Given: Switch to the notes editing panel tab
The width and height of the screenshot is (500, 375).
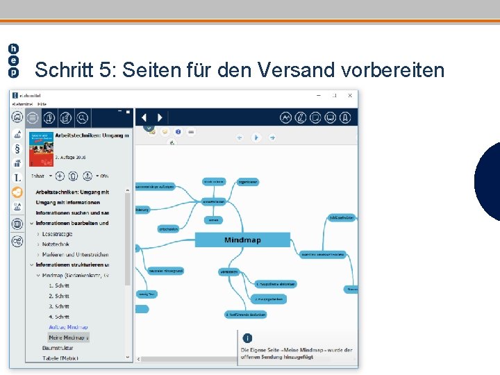Looking at the screenshot, I should coord(66,117).
